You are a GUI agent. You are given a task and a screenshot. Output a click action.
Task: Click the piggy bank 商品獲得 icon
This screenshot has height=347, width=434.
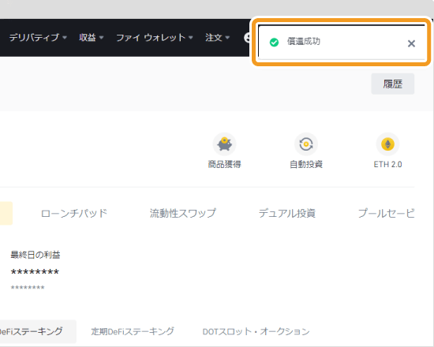pos(224,144)
